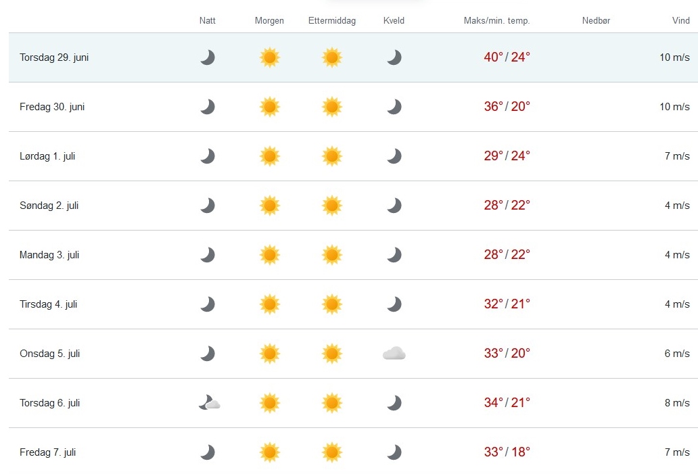Click the Nedbør column header
This screenshot has height=474, width=698.
click(x=596, y=20)
